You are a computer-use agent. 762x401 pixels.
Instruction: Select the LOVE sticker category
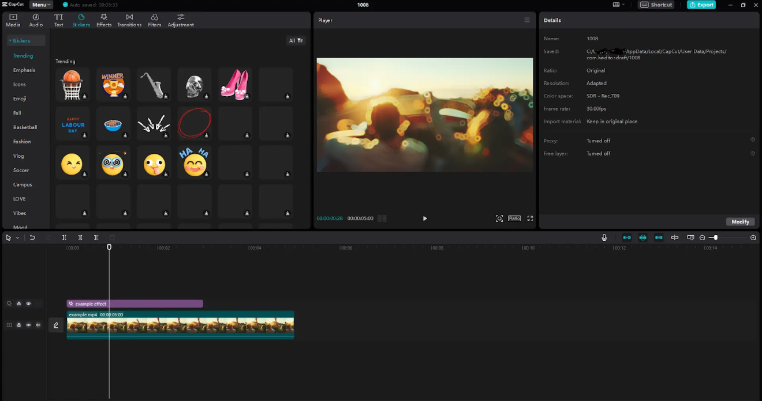point(20,199)
